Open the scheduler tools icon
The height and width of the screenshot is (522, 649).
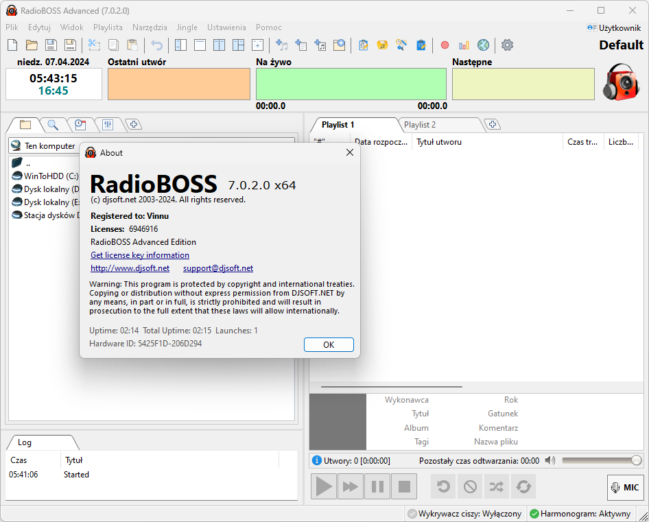tap(401, 45)
